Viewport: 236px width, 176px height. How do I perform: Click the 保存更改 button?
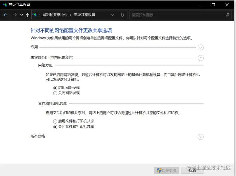166,170
